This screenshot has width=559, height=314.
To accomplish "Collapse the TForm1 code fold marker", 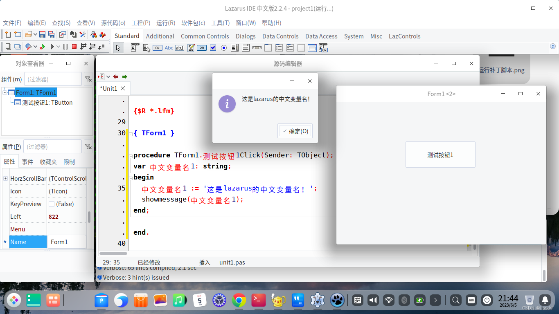I will [x=130, y=134].
